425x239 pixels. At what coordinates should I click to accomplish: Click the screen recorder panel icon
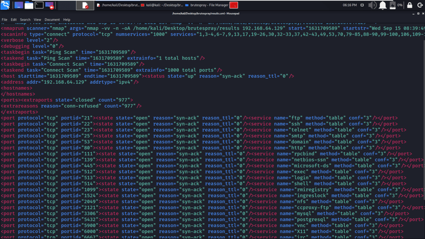coord(50,5)
